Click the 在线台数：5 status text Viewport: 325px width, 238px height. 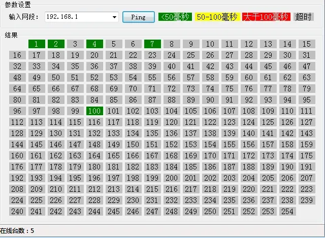(x=17, y=231)
